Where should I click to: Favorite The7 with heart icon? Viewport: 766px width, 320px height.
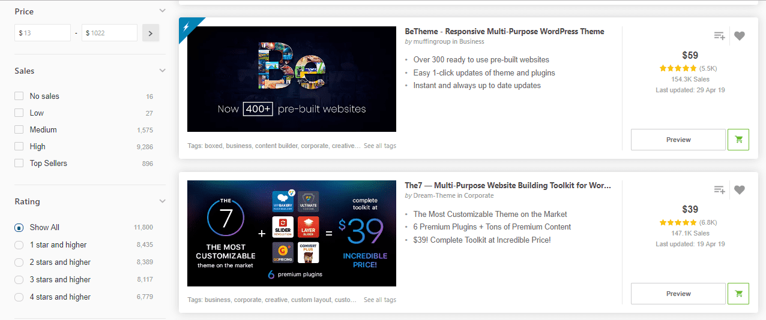click(740, 190)
